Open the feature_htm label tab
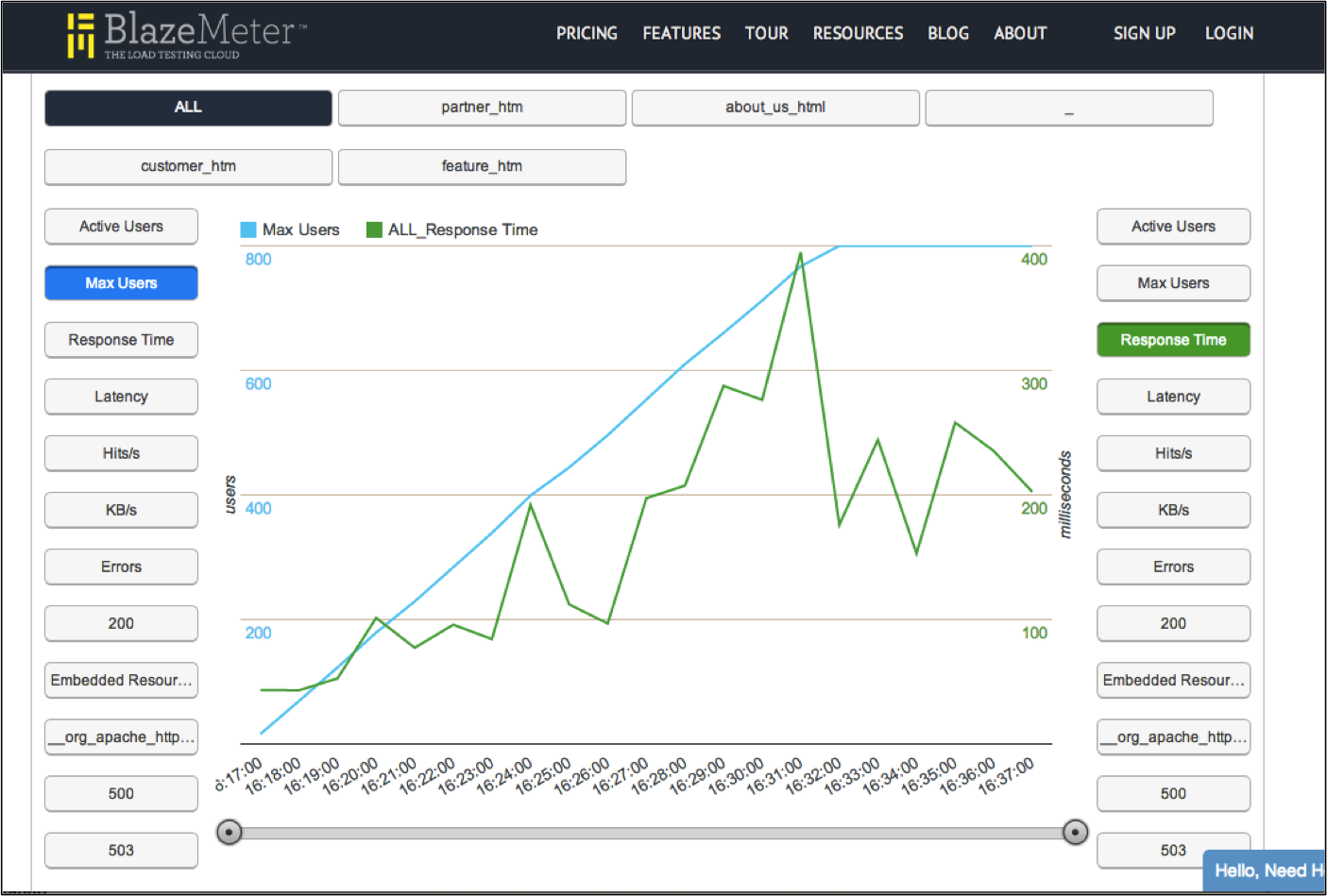Image resolution: width=1327 pixels, height=896 pixels. click(x=482, y=166)
